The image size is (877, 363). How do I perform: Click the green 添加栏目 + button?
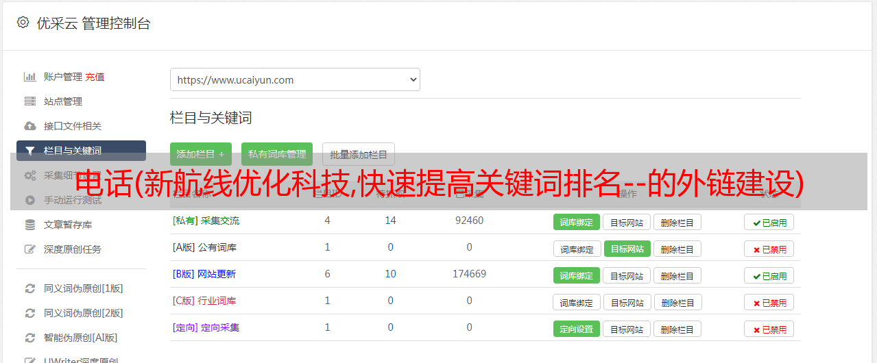[201, 154]
